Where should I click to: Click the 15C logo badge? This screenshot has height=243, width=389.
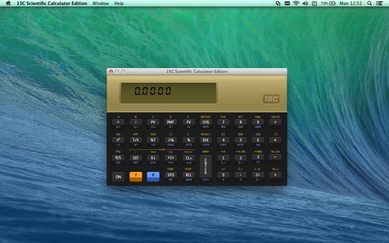[271, 99]
